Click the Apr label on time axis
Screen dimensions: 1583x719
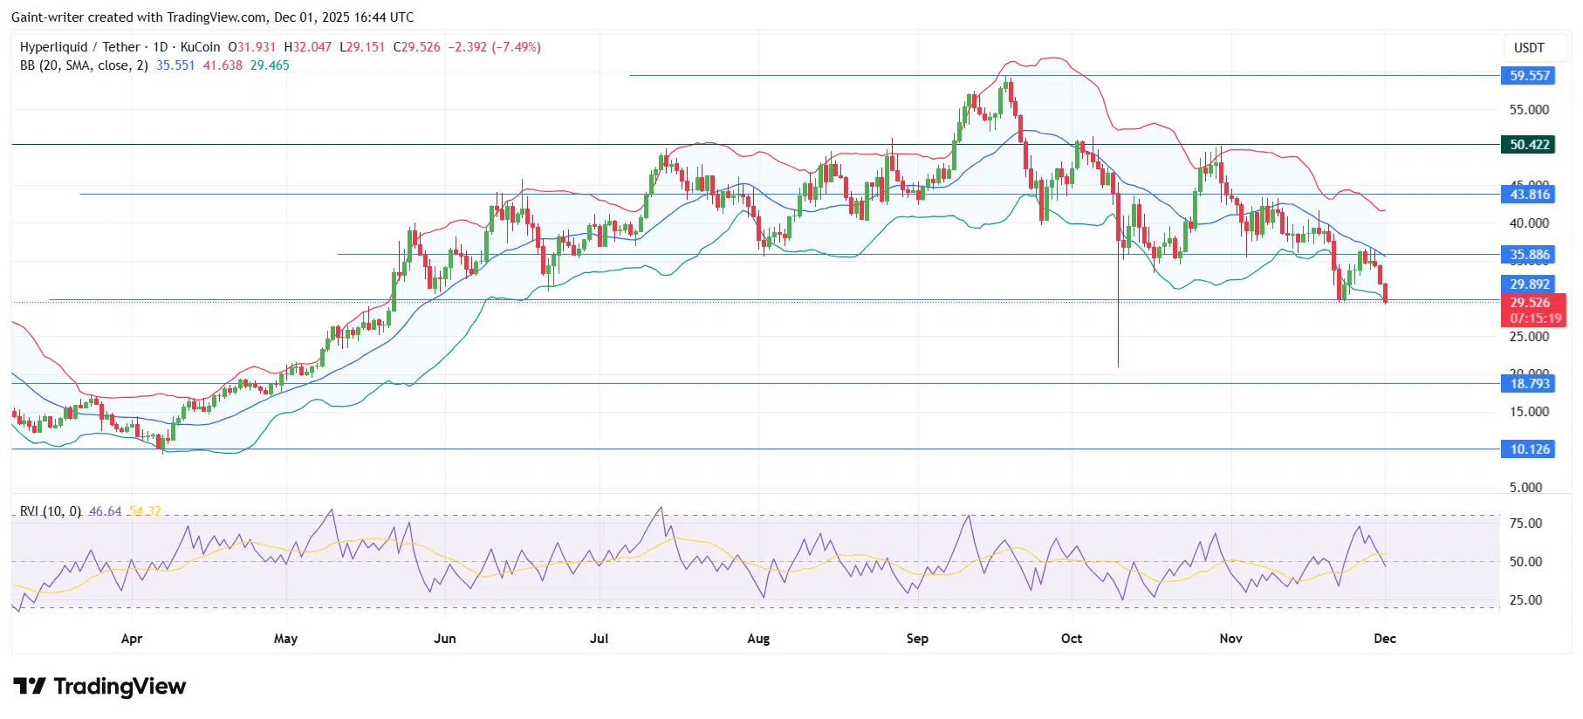pos(132,639)
